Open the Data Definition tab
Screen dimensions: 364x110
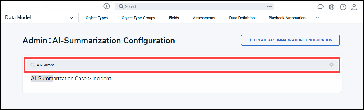242,18
